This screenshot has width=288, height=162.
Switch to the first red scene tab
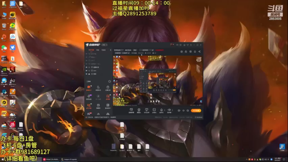click(x=91, y=50)
